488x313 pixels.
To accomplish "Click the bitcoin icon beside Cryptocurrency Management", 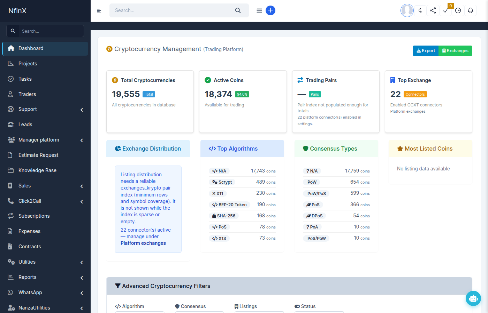I will coord(109,49).
